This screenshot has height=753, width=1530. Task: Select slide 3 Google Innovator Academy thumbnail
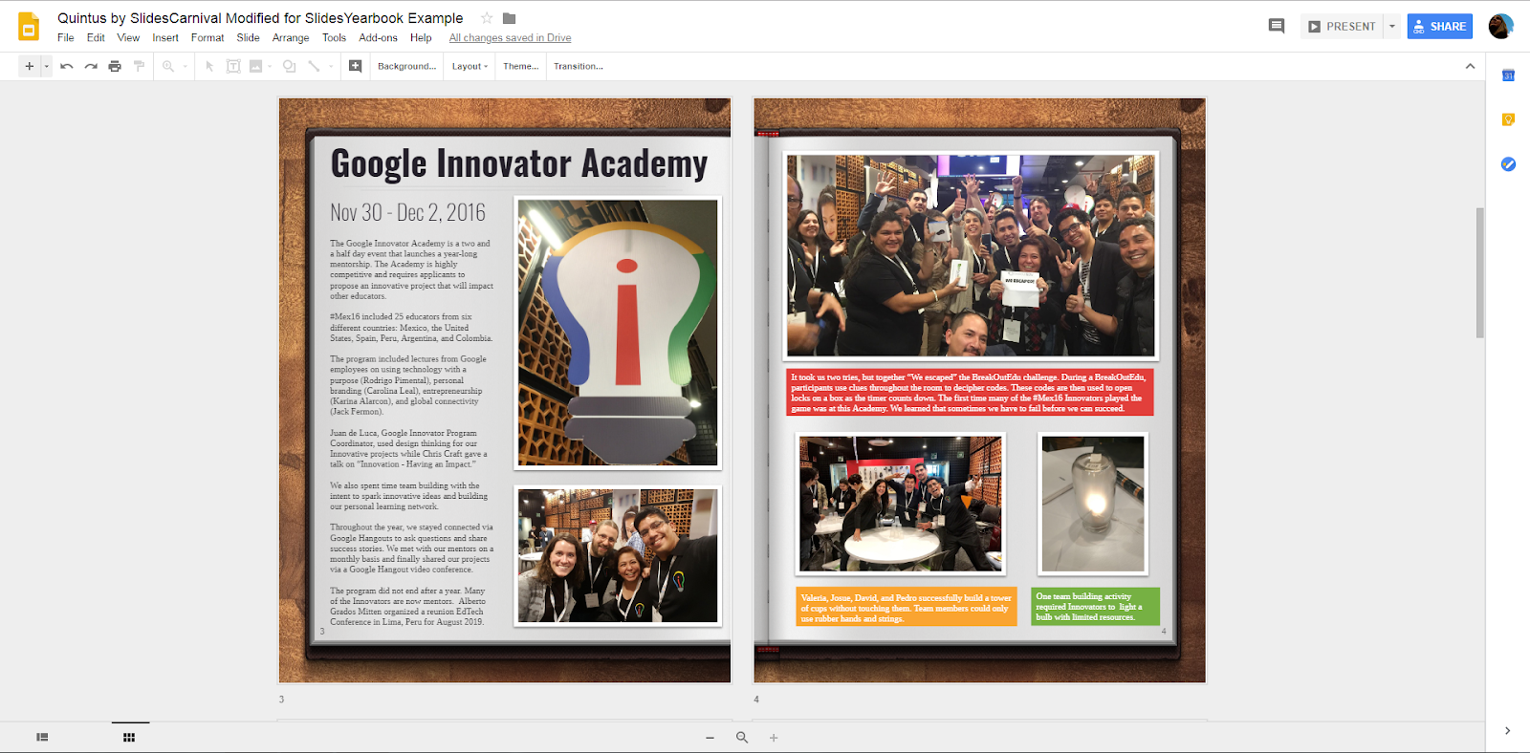point(505,390)
